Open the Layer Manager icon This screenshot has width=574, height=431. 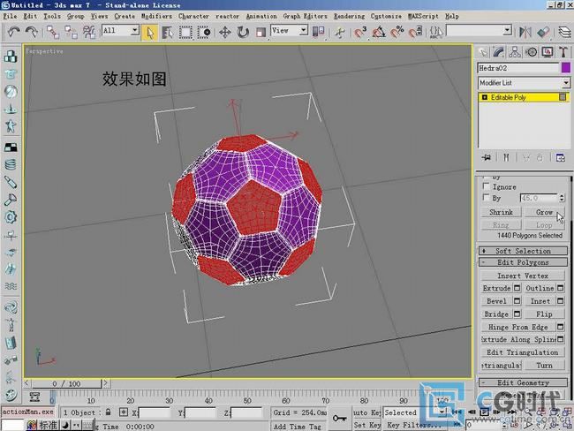click(565, 32)
